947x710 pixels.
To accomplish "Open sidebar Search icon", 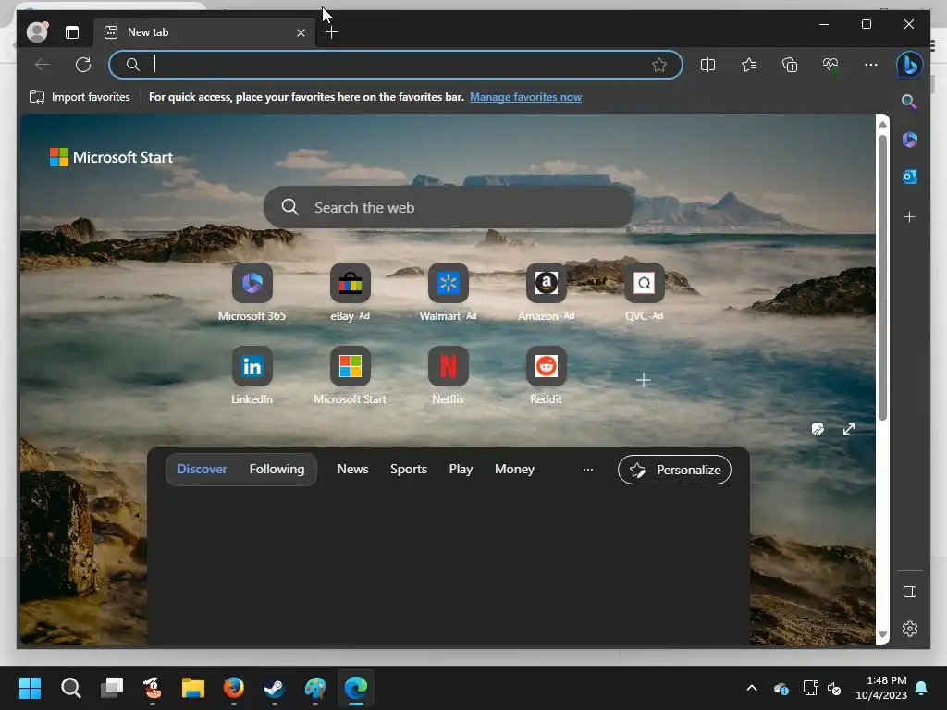I will [x=909, y=102].
